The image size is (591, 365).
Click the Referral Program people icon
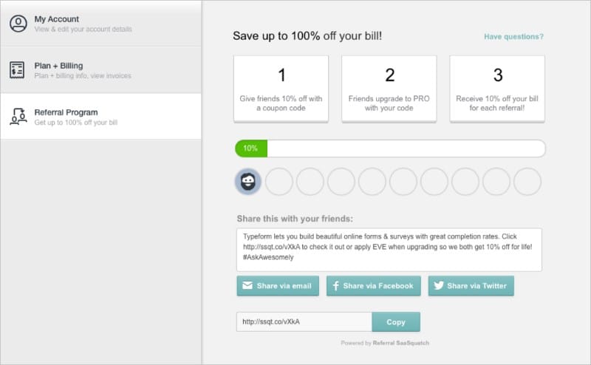pos(18,117)
